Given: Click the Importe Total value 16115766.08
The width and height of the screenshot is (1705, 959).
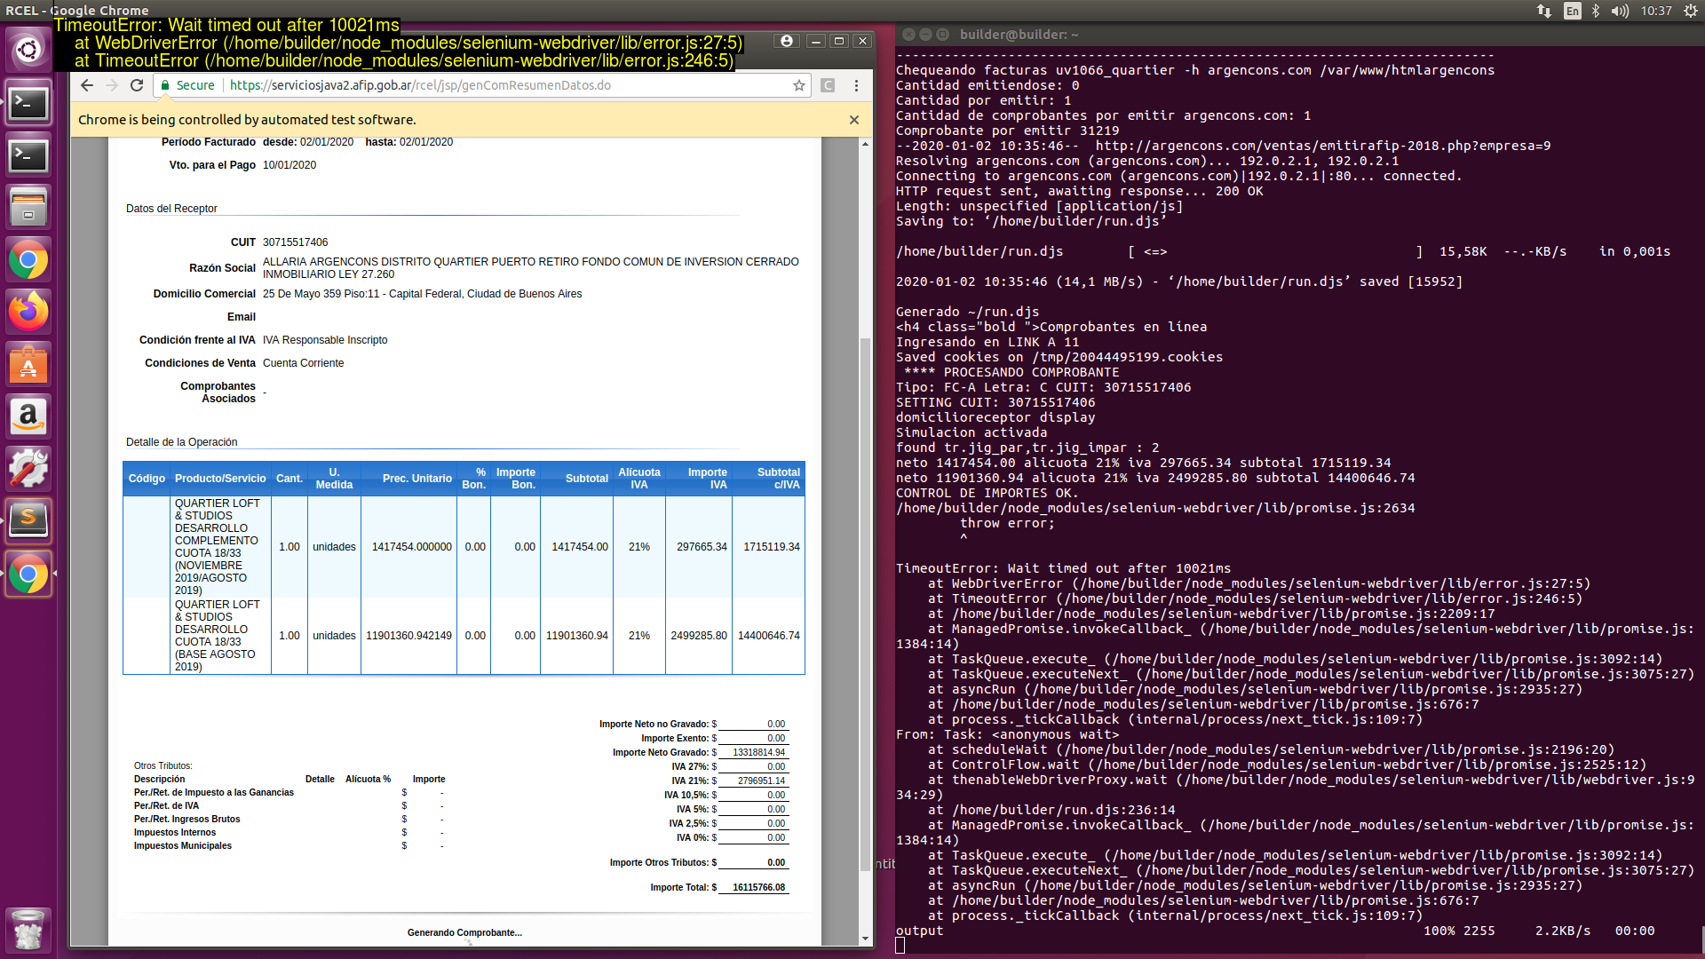Looking at the screenshot, I should click(758, 887).
